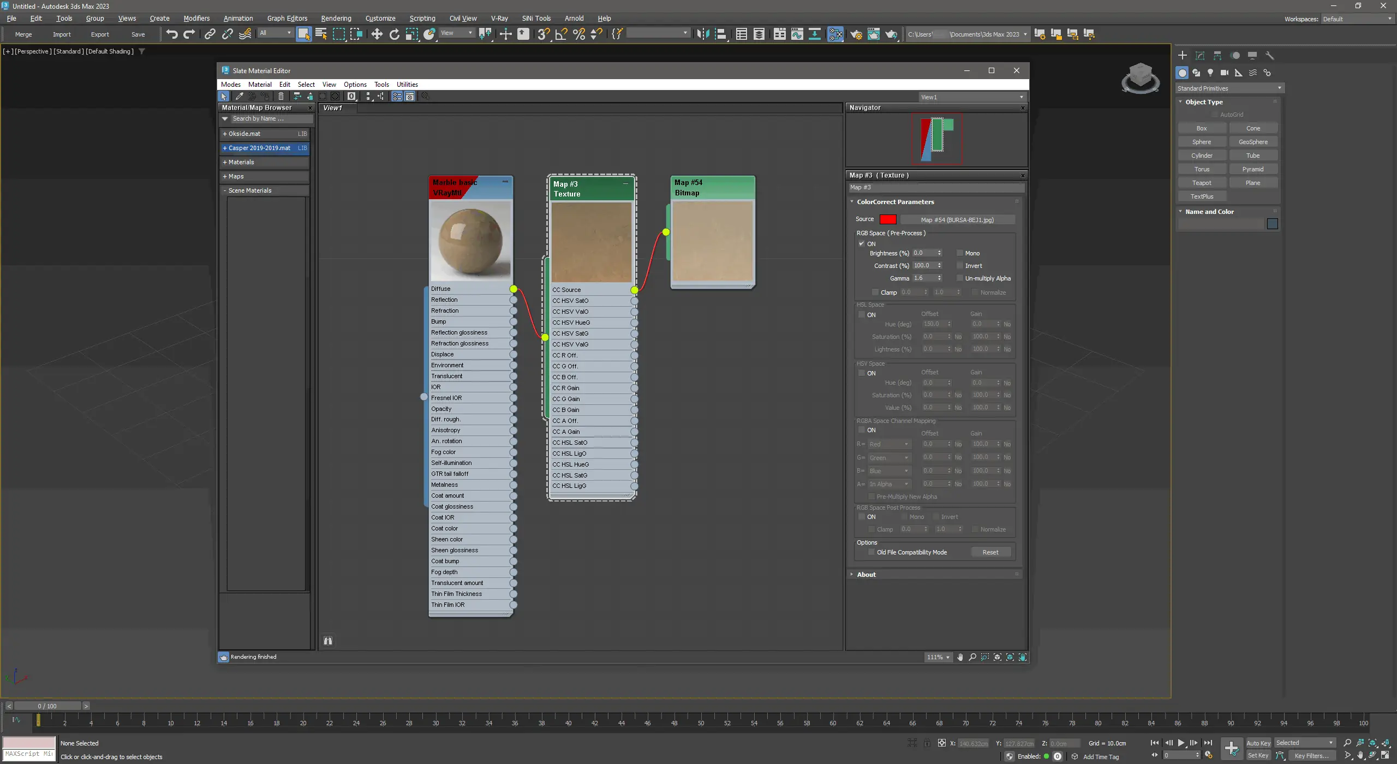The width and height of the screenshot is (1397, 764).
Task: Open the Standard Primitives dropdown
Action: pyautogui.click(x=1229, y=88)
